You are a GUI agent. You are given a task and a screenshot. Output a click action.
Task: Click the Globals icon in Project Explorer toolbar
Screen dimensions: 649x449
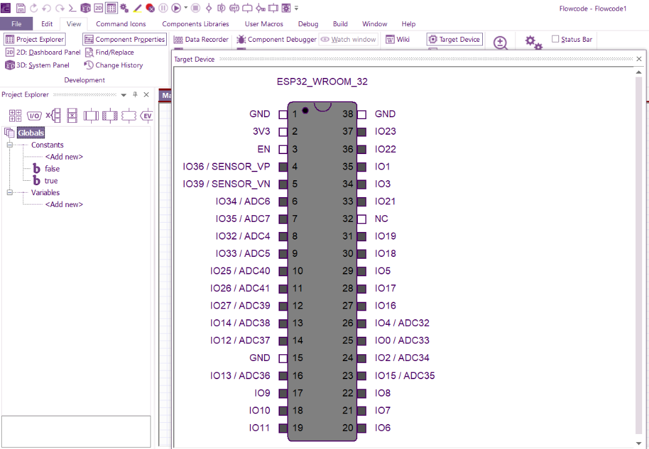pos(15,115)
